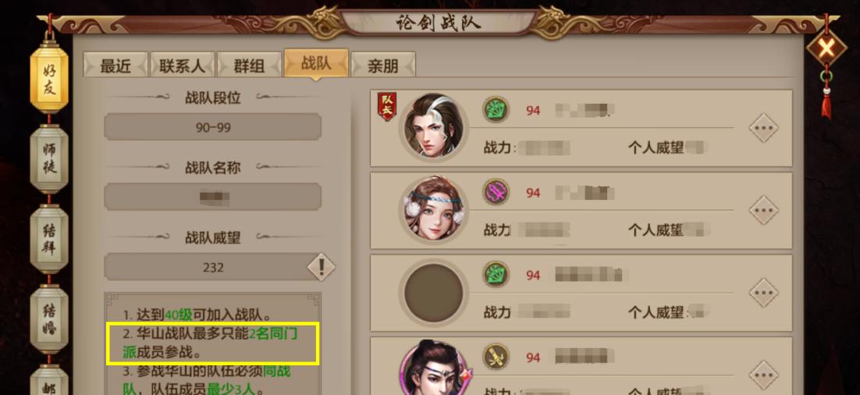
Task: Switch to the 群组 tab
Action: tap(249, 66)
